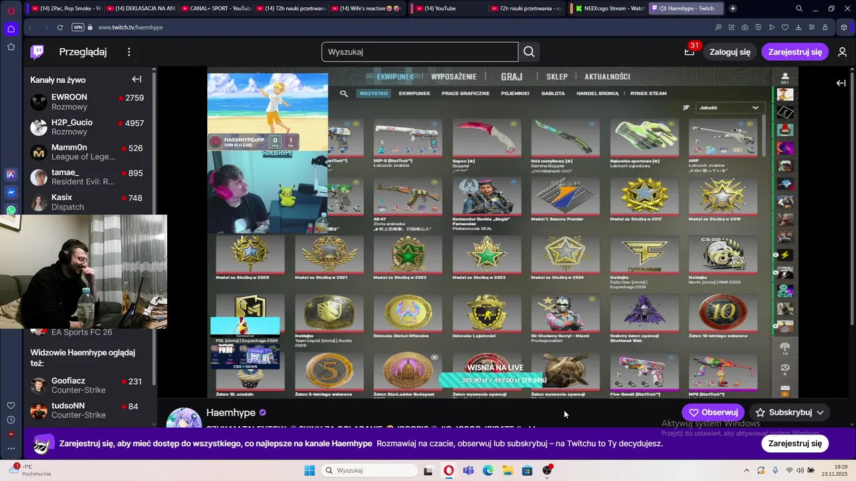
Task: Click Zarejestruj się in bottom banner
Action: coord(795,444)
